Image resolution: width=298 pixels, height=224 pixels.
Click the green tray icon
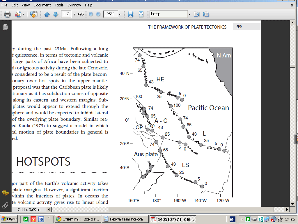coord(248,219)
